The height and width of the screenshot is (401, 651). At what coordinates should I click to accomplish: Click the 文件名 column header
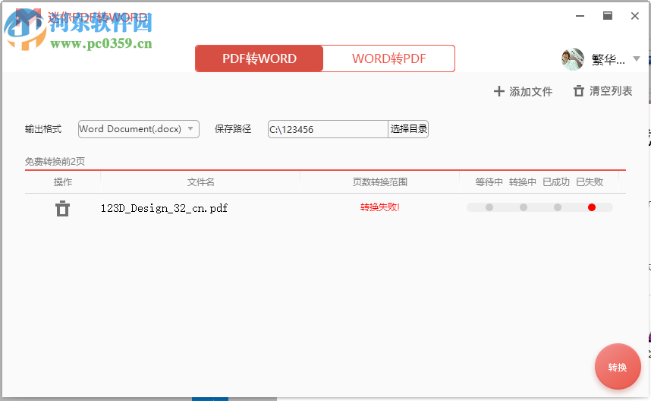[200, 182]
